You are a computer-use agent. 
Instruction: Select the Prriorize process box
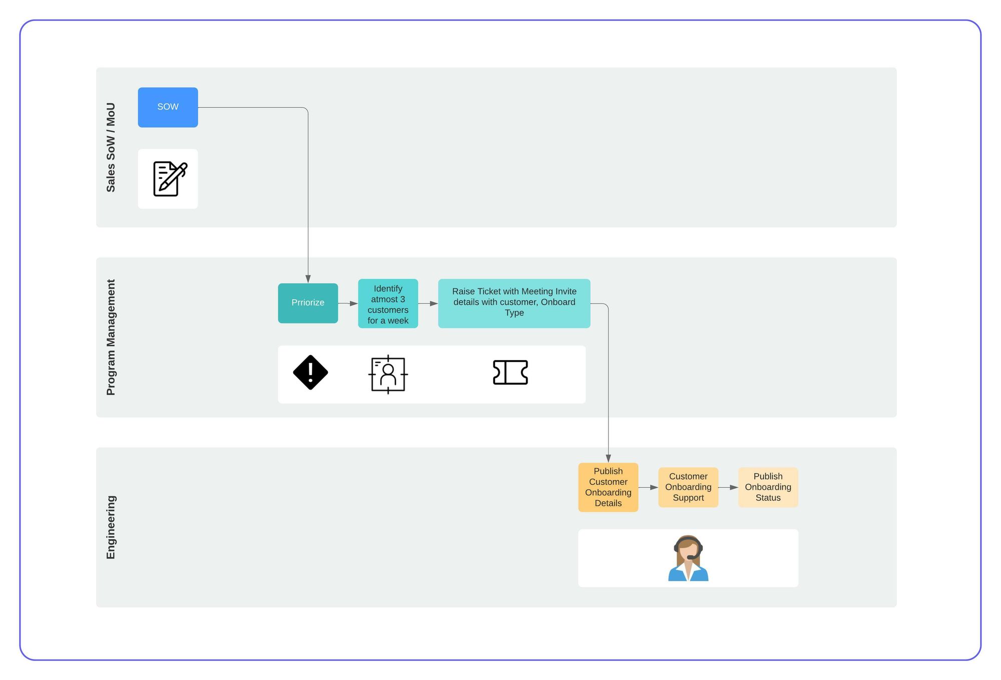[x=308, y=303]
